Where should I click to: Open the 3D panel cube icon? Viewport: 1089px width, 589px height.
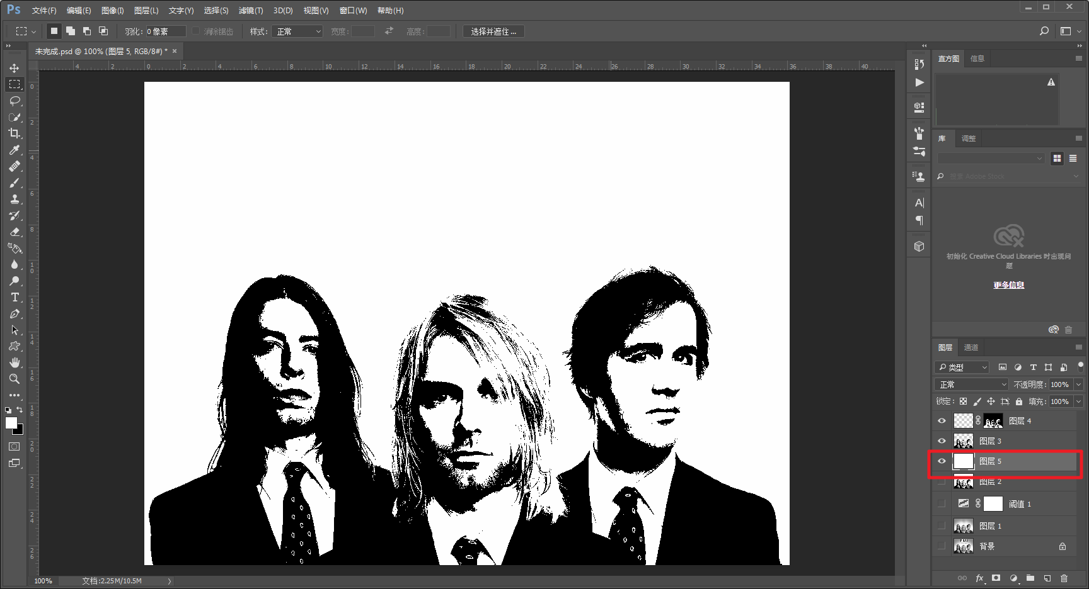tap(919, 246)
